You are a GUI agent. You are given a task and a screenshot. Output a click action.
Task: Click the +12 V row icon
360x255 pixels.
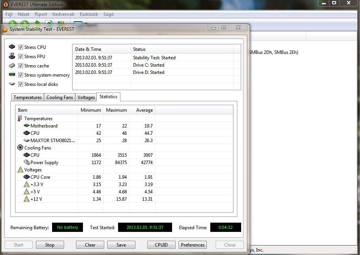pos(27,199)
